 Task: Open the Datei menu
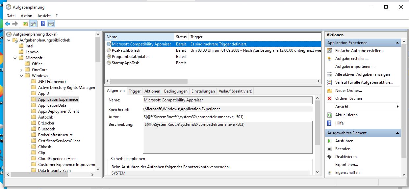tap(11, 16)
